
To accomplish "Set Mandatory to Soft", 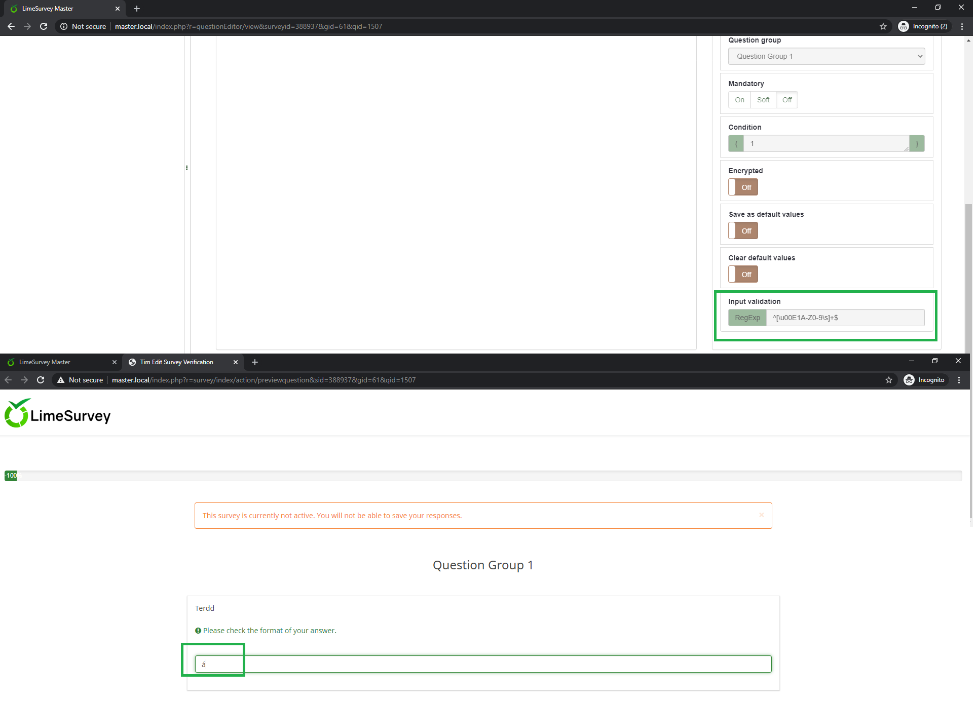I will 763,100.
